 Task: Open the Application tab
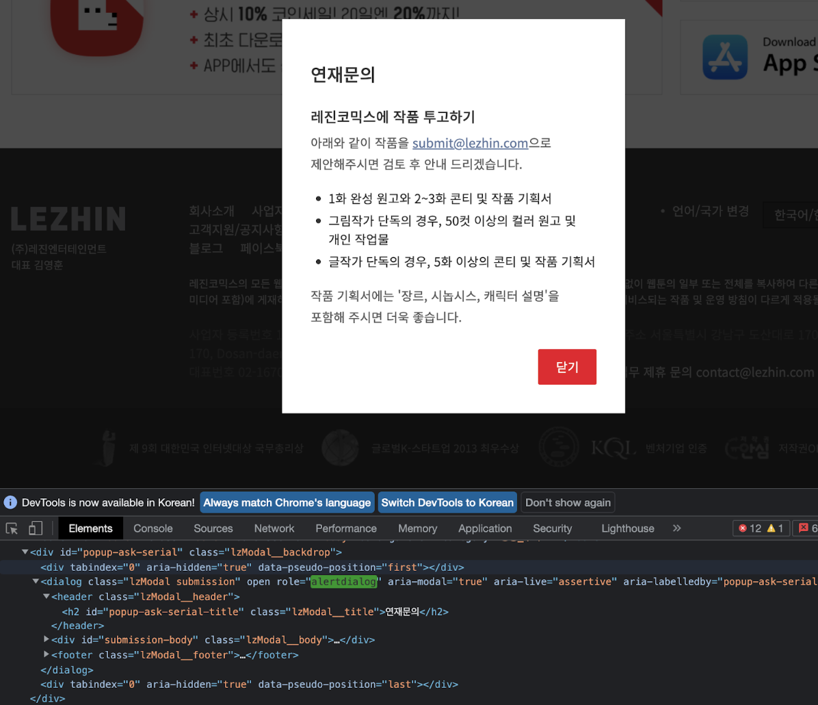[485, 528]
